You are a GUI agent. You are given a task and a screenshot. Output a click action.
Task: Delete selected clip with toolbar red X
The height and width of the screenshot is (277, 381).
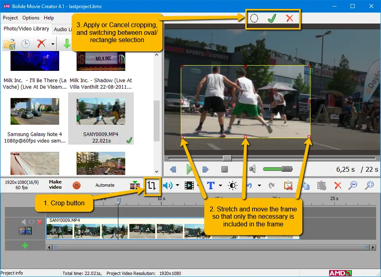click(x=338, y=185)
